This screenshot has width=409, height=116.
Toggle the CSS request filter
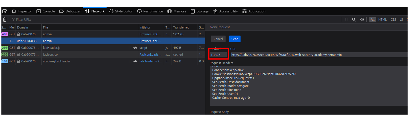[393, 19]
